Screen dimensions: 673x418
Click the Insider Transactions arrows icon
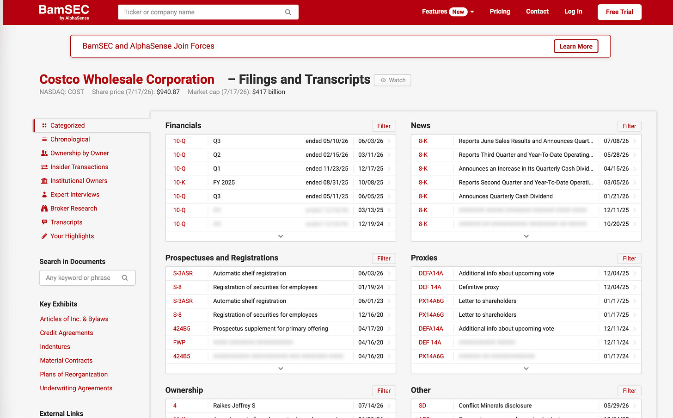[x=44, y=167]
